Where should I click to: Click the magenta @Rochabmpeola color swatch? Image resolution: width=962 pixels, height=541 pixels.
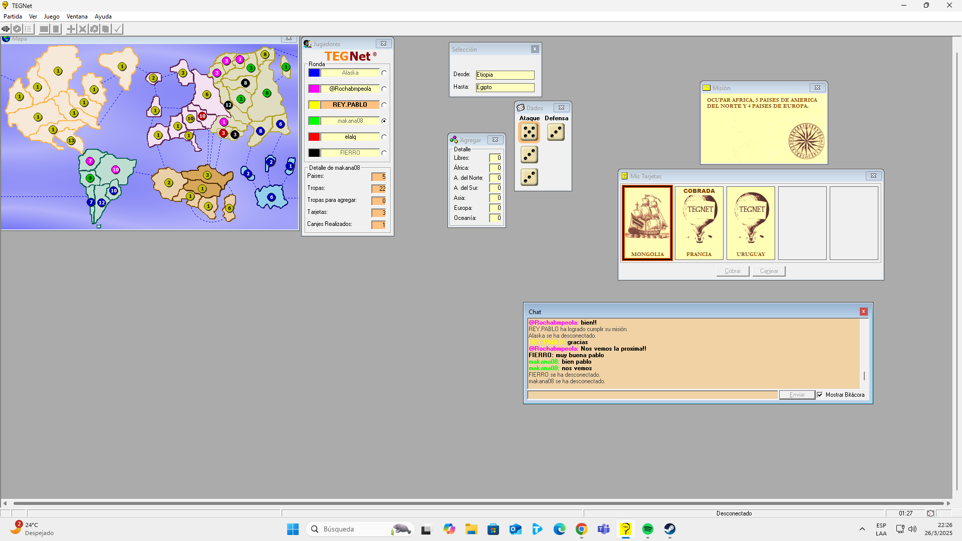[x=314, y=89]
